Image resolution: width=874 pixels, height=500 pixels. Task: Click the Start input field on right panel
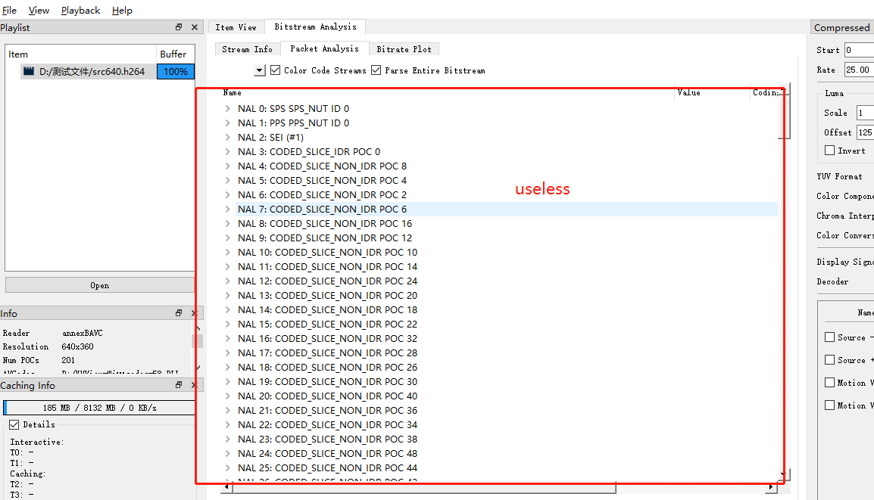pos(863,50)
